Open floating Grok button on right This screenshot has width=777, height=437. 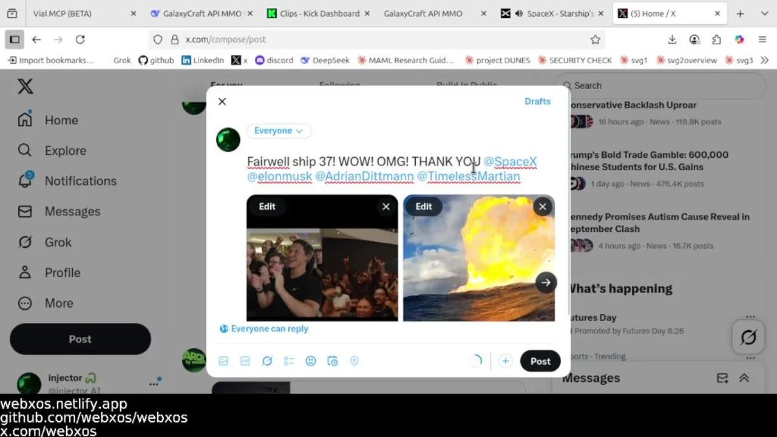(748, 337)
